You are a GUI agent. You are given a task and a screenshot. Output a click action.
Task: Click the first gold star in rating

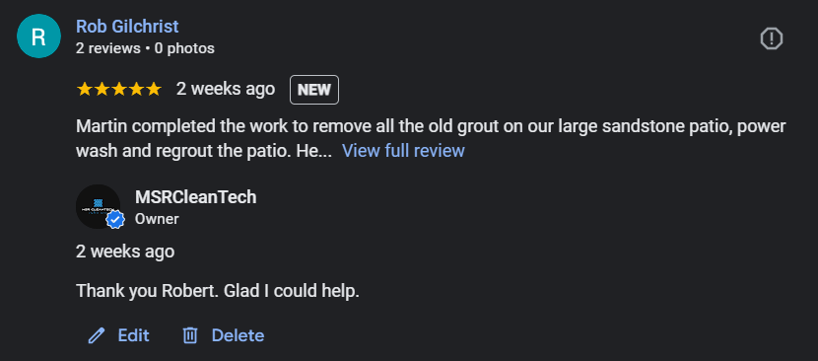tap(85, 90)
